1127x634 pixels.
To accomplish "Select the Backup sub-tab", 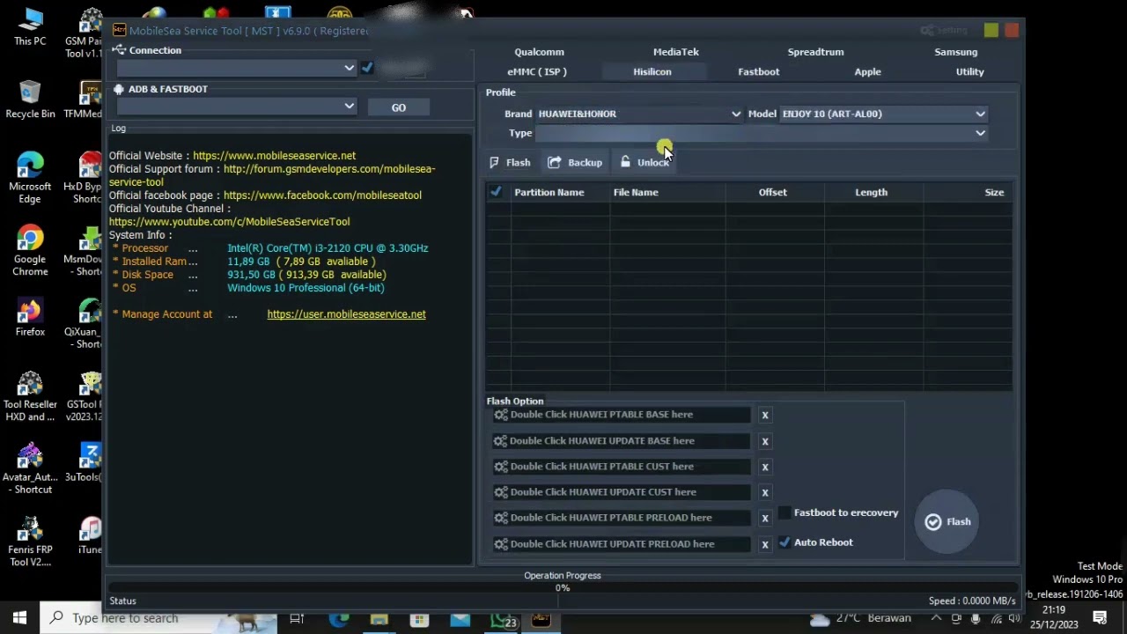I will pos(575,162).
